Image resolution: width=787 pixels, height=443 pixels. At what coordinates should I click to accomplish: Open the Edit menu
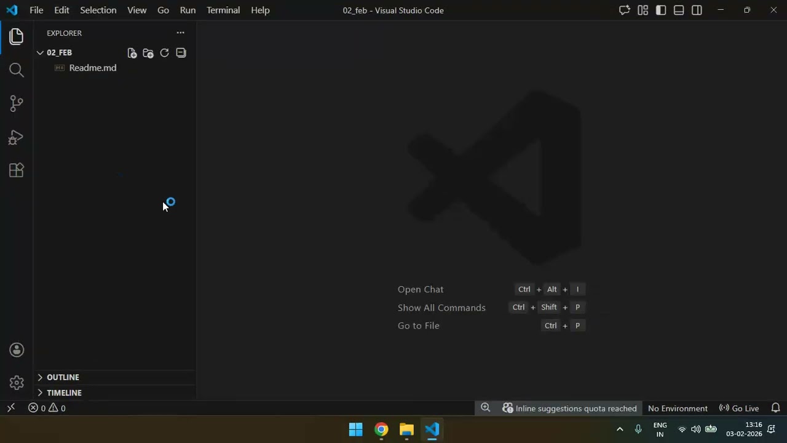61,10
